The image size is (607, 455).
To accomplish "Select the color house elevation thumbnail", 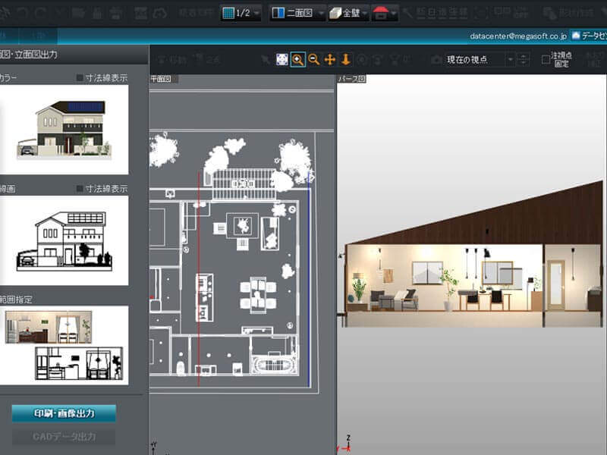I will tap(64, 130).
